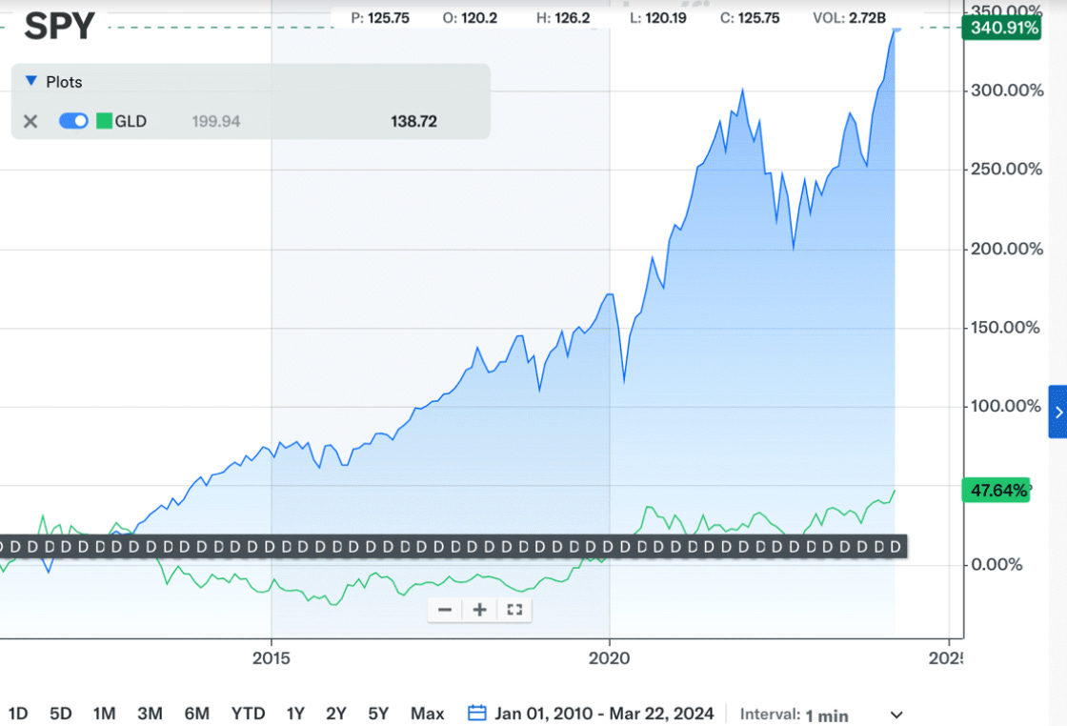Image resolution: width=1067 pixels, height=726 pixels.
Task: Collapse the Plots panel triangle
Action: point(30,81)
